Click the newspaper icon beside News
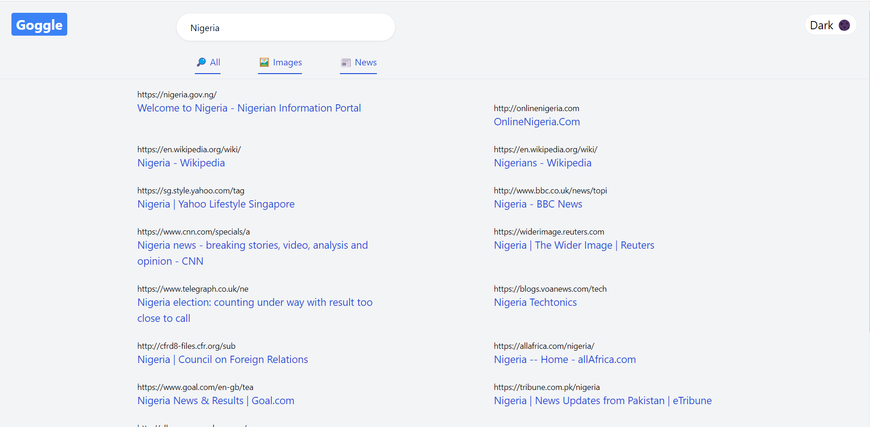 (x=346, y=63)
